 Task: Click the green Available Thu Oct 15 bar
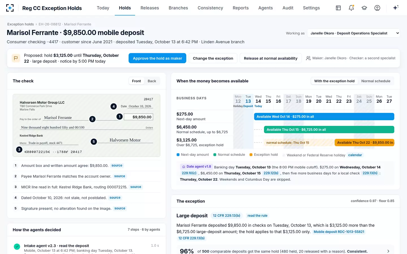[329, 130]
